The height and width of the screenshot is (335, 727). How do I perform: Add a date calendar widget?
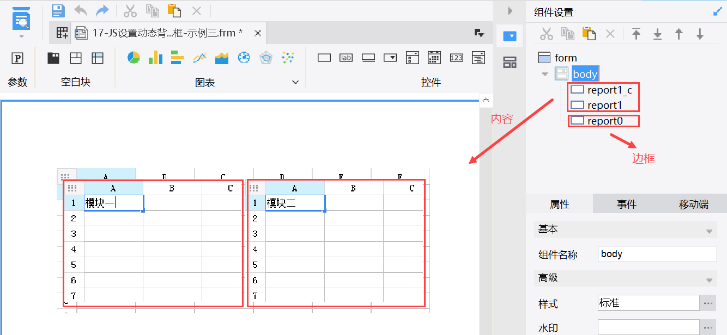click(434, 58)
